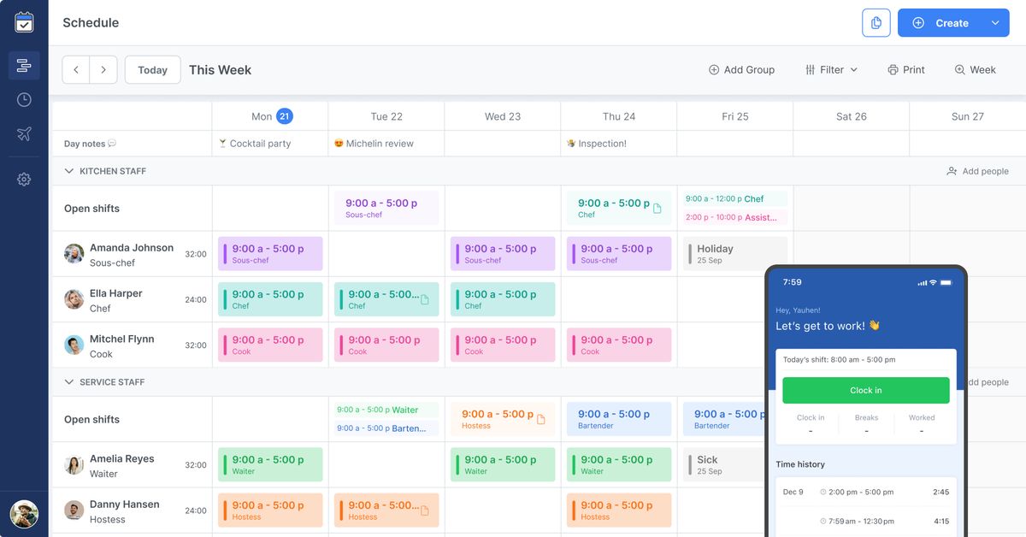
Task: Go to the next week arrow
Action: [x=103, y=70]
